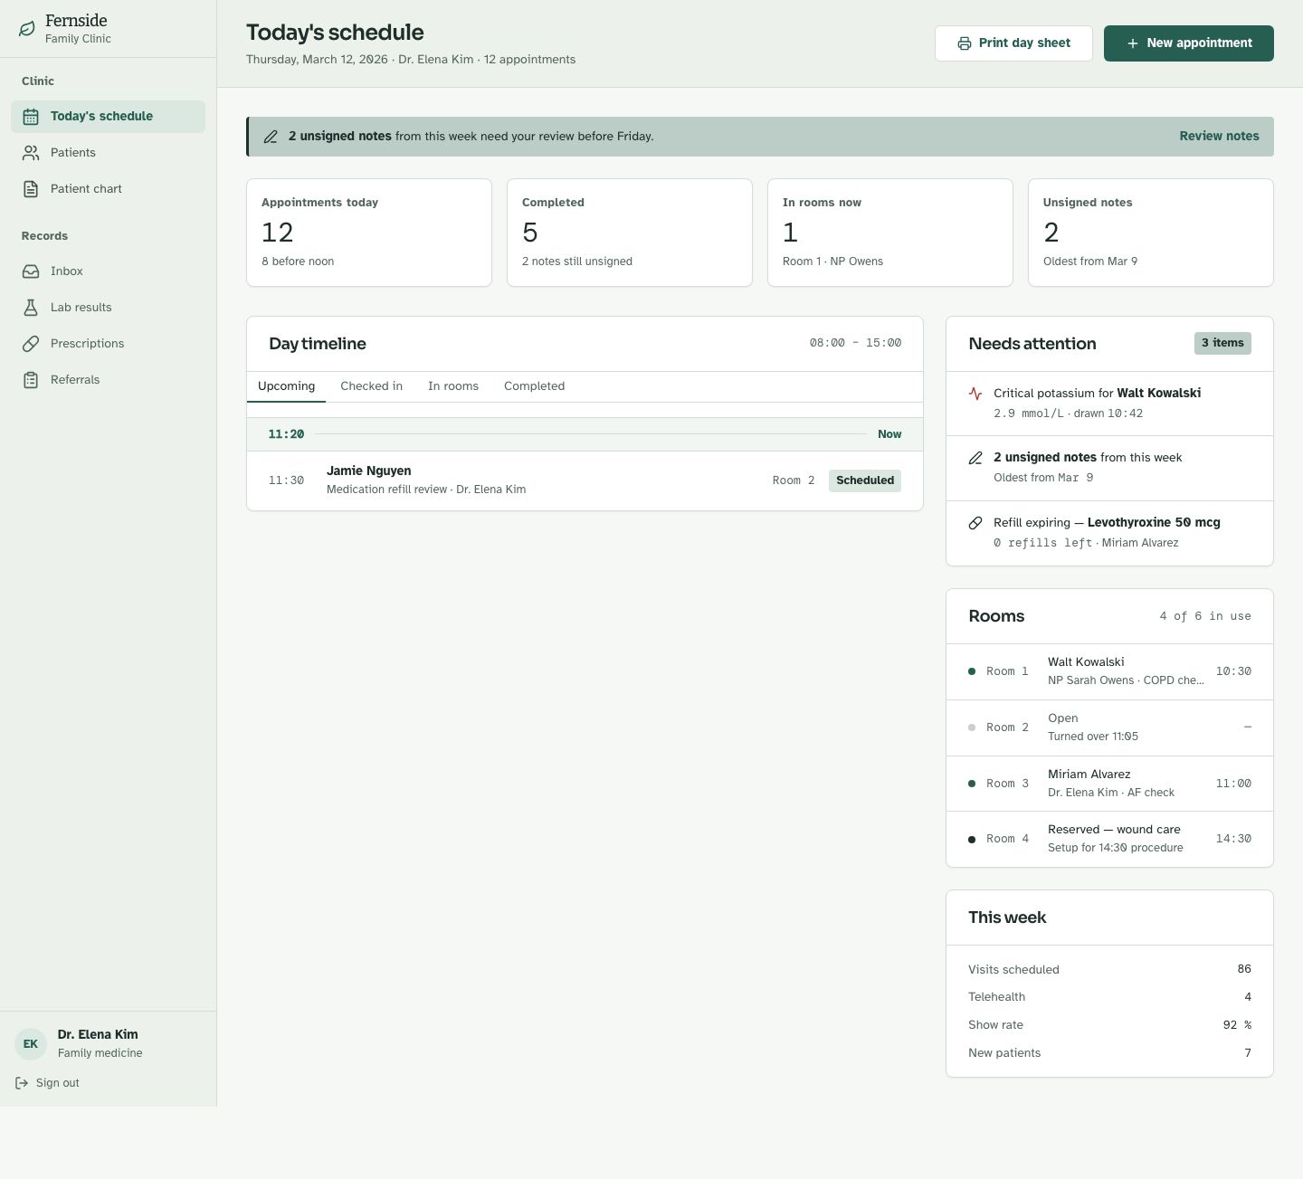Open Levothyroxine 50 mcg refill item
The width and height of the screenshot is (1303, 1179).
coord(1109,533)
